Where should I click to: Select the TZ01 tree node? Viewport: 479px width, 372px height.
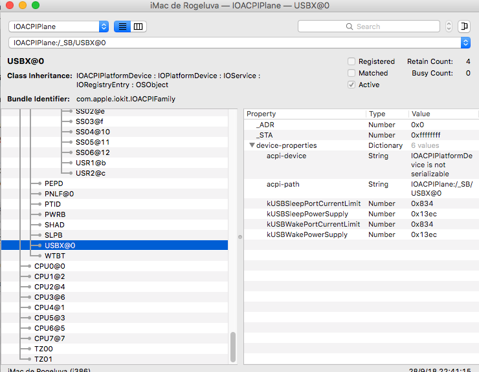(43, 360)
